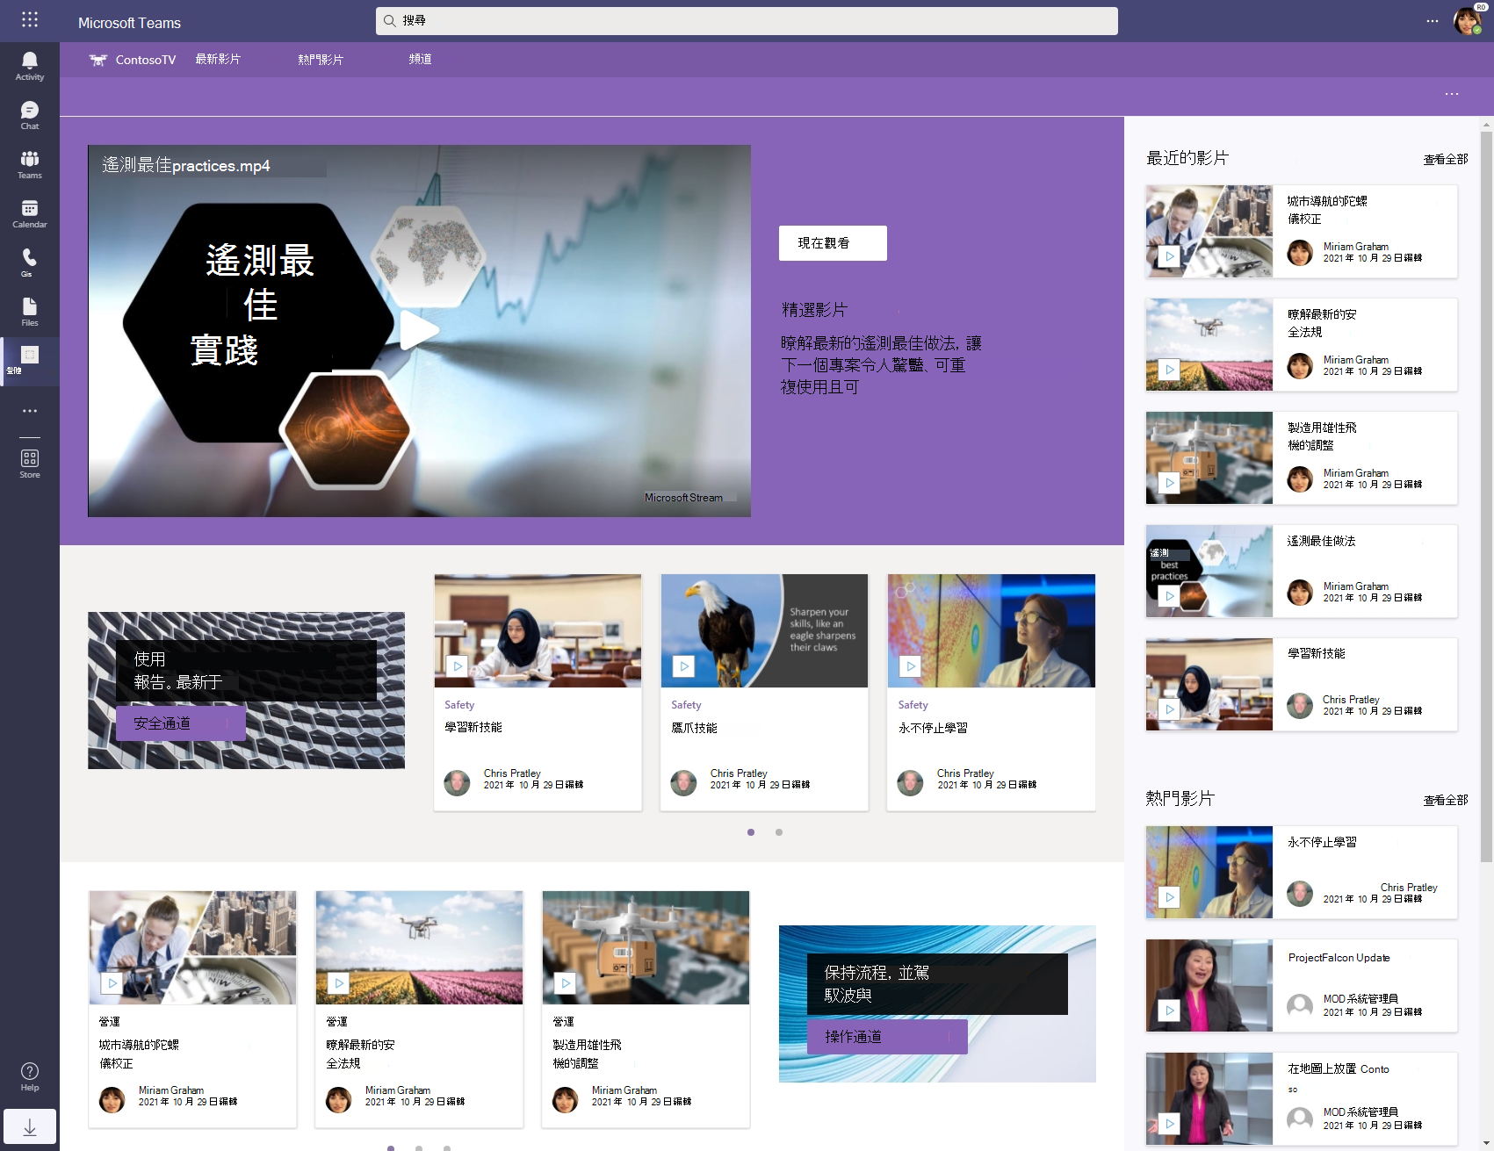Click the ContosoTV drone logo
This screenshot has width=1494, height=1151.
click(x=97, y=60)
